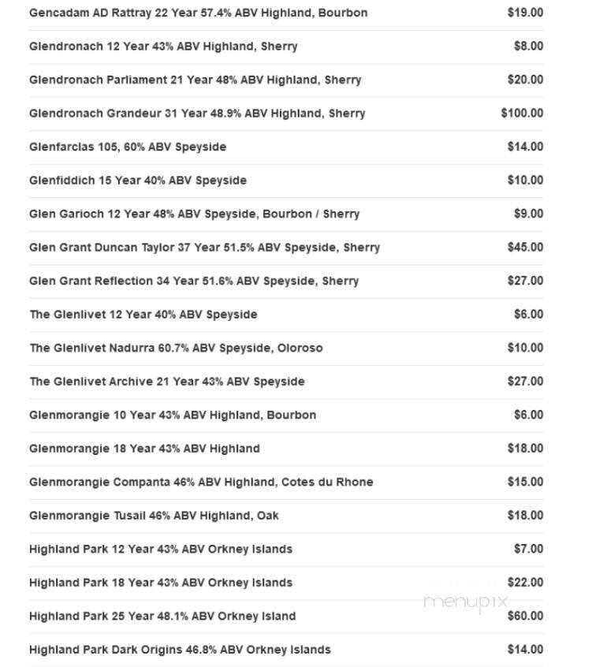Screen dimensions: 607x667
Task: Click Glendronach Parliament 21 Year listing
Action: coord(195,80)
